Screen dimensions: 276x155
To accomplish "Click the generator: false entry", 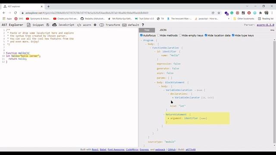I will pyautogui.click(x=168, y=68).
